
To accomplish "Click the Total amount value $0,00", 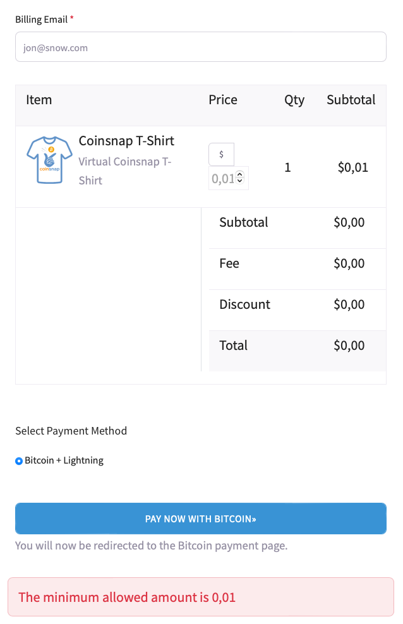I will 349,345.
